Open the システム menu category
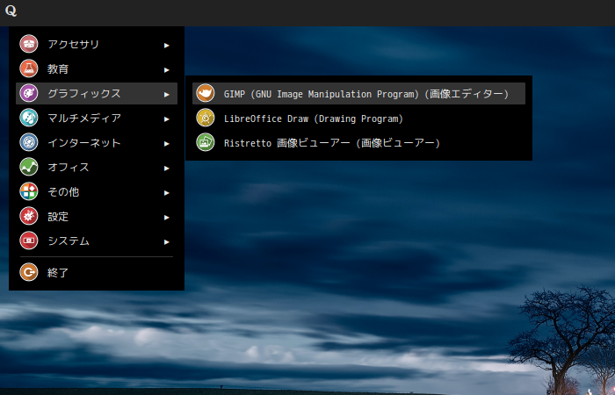This screenshot has width=615, height=395. (x=97, y=241)
